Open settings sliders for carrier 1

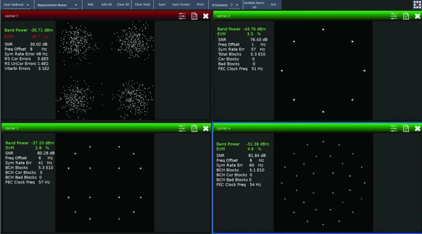pyautogui.click(x=182, y=16)
